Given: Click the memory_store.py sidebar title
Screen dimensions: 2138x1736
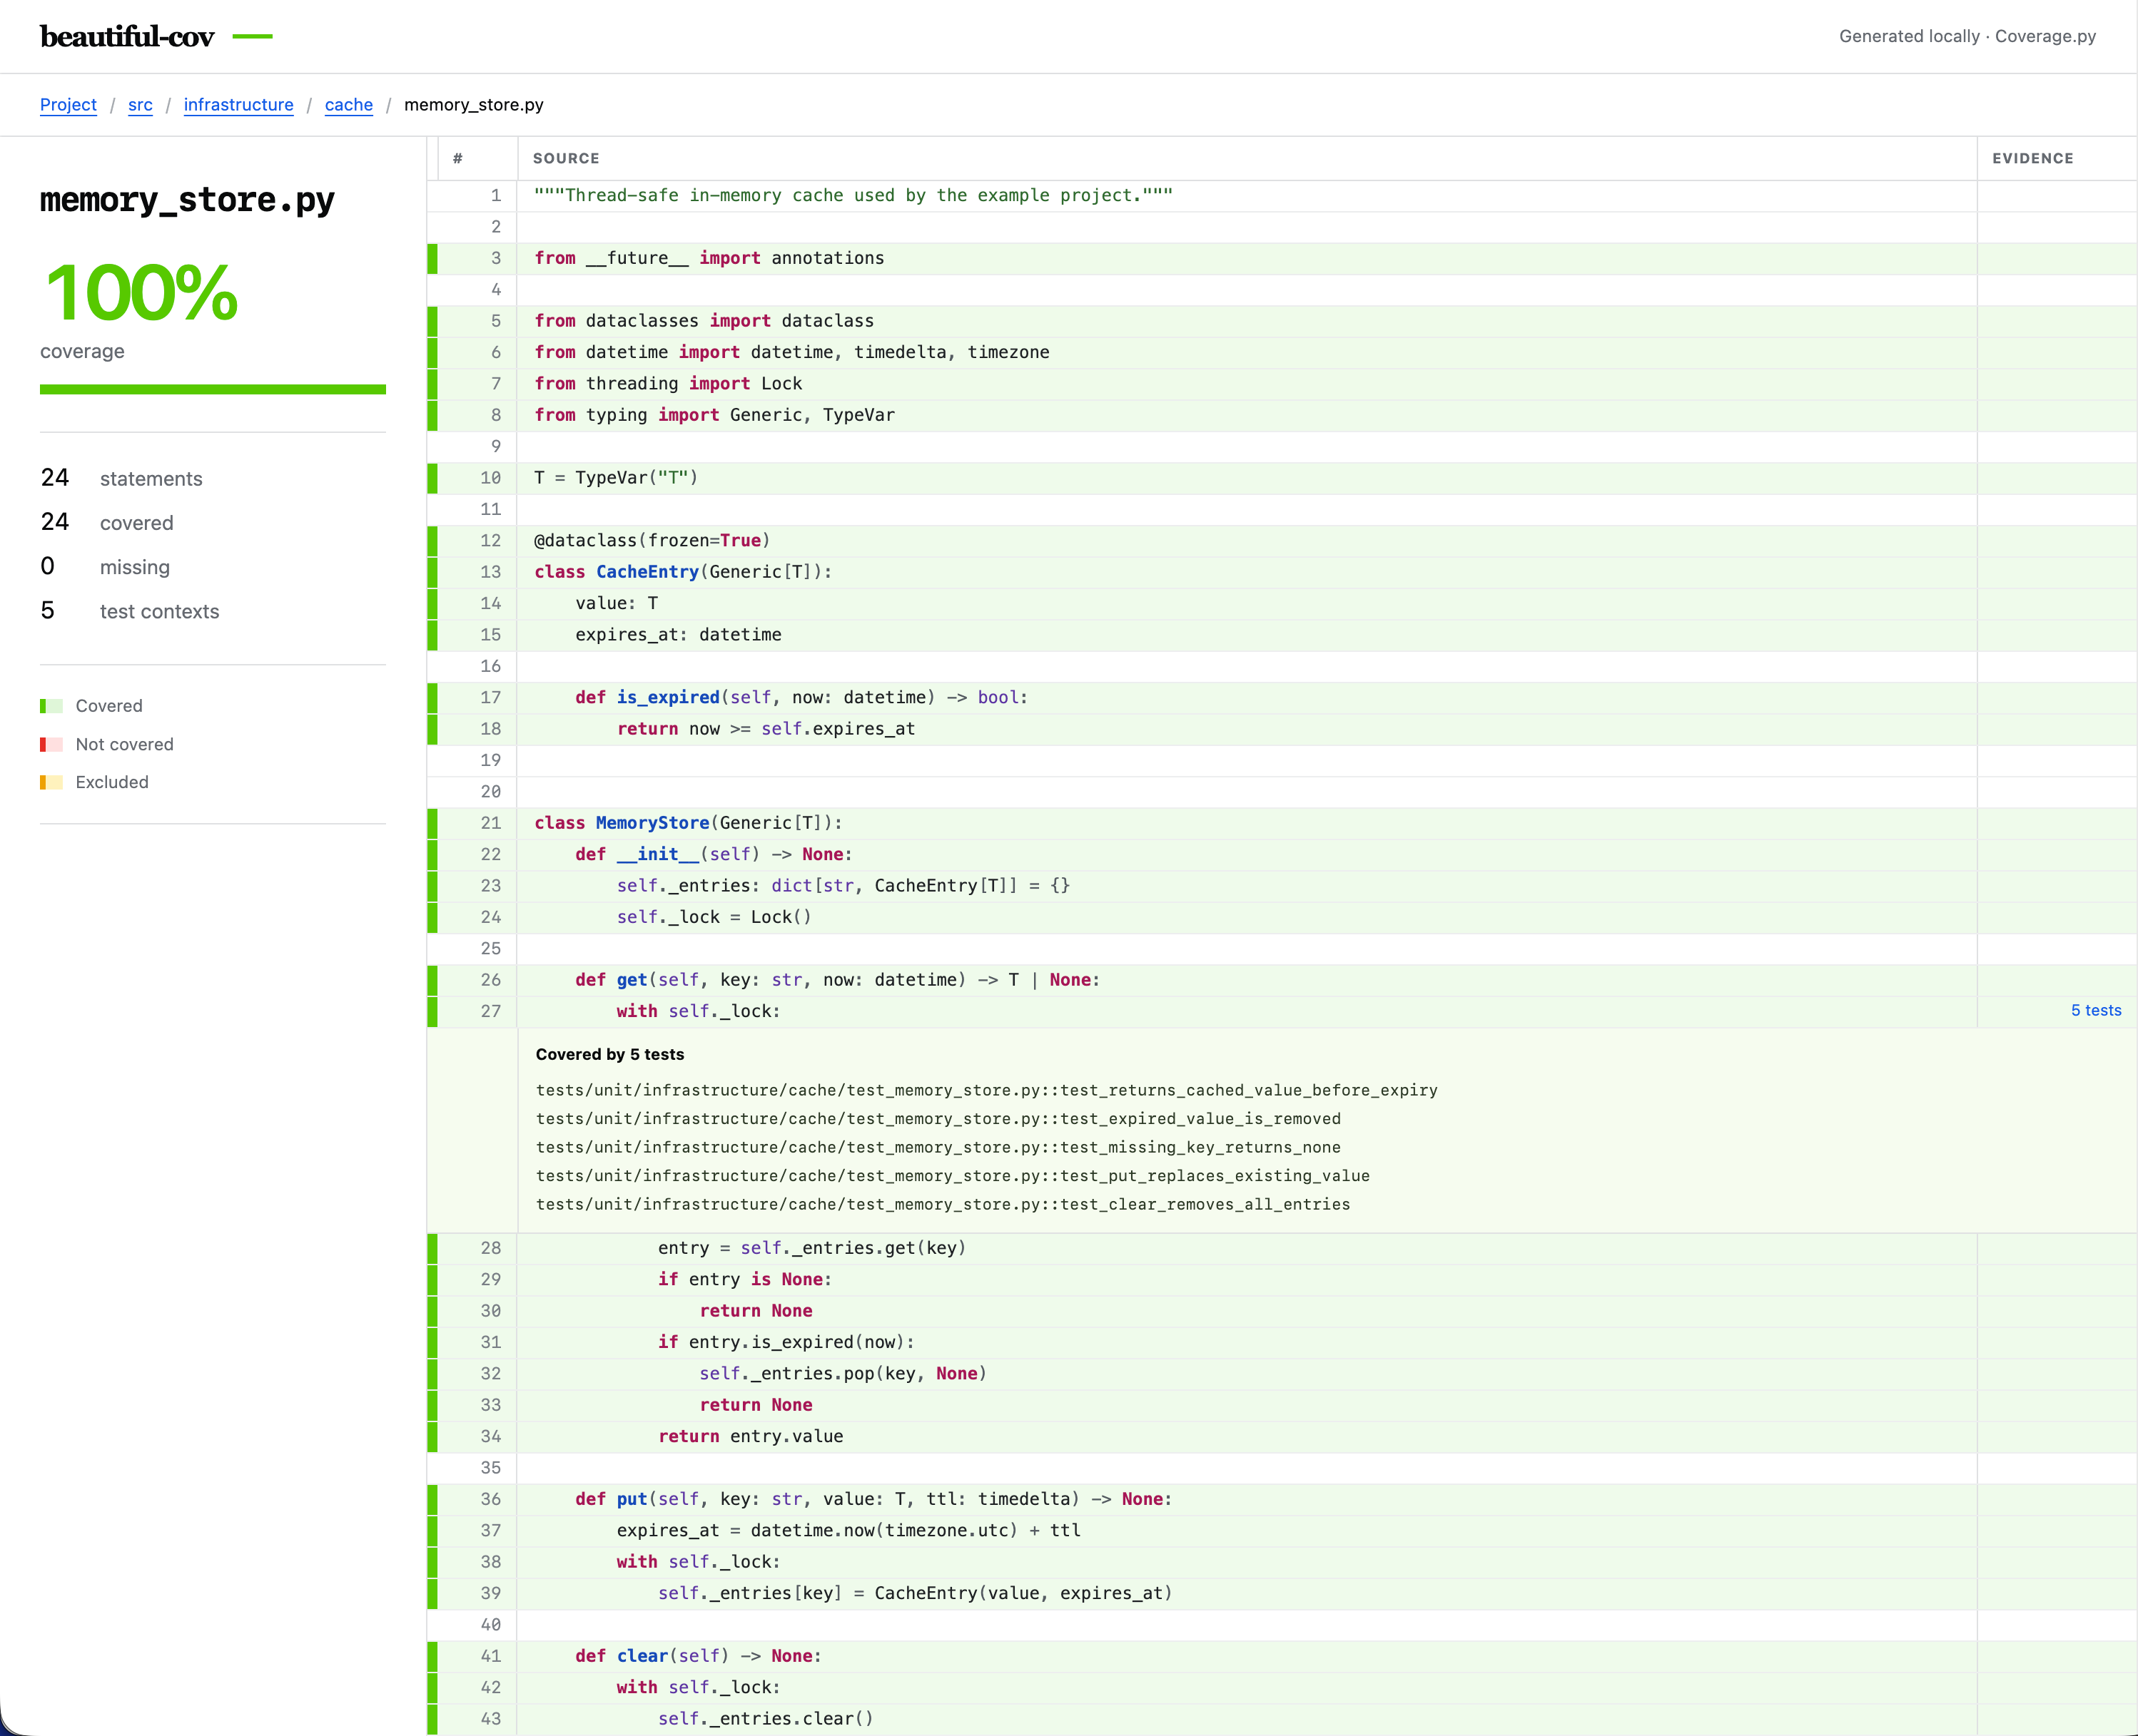Looking at the screenshot, I should click(x=187, y=199).
